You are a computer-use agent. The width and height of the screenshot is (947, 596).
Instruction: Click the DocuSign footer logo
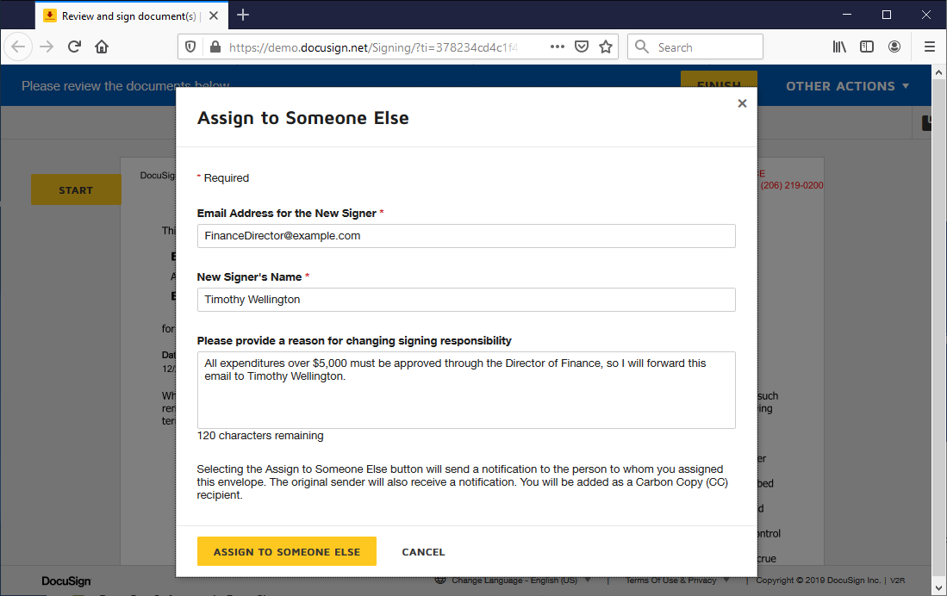pyautogui.click(x=65, y=580)
